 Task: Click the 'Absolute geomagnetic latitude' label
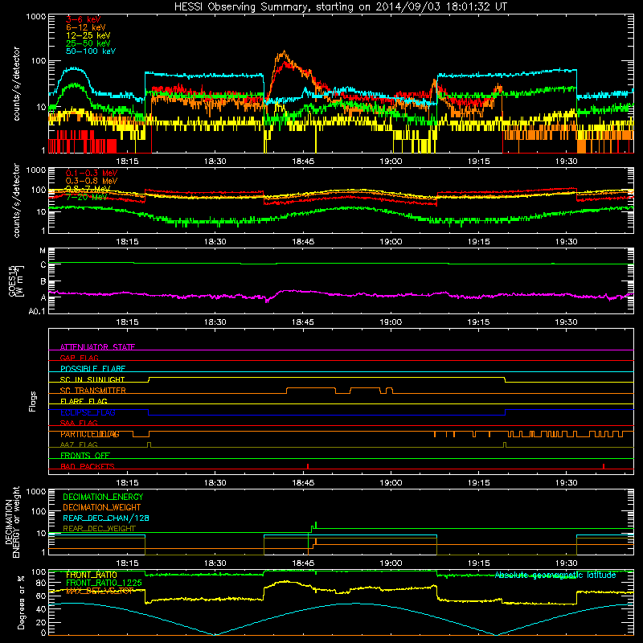click(555, 575)
